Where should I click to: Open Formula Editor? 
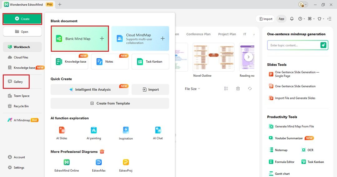[281, 162]
